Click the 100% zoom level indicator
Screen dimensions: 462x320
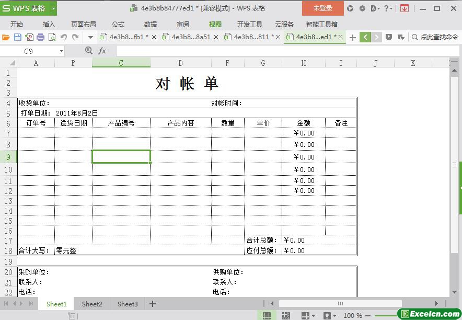pyautogui.click(x=353, y=316)
